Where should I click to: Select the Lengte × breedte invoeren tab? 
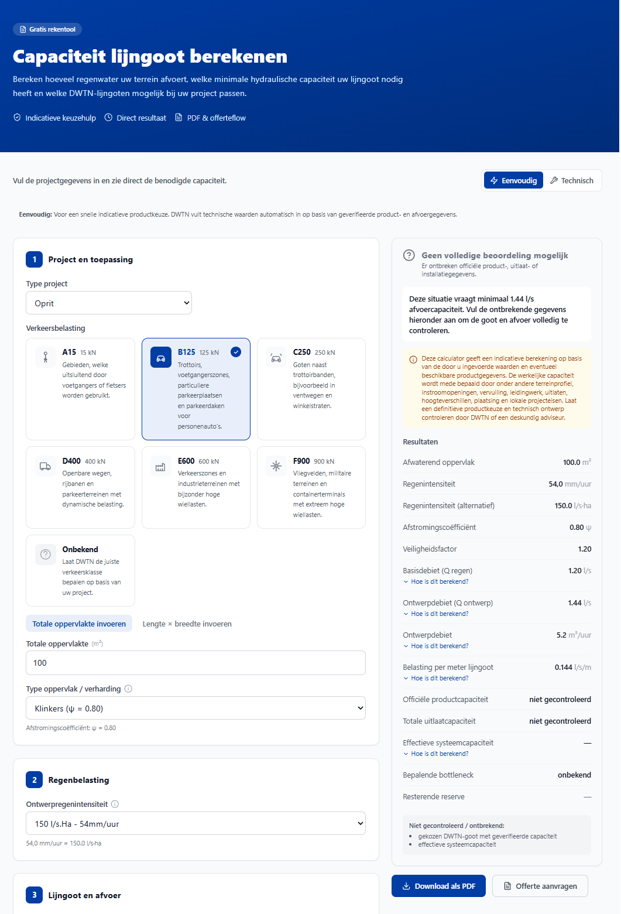pos(187,624)
